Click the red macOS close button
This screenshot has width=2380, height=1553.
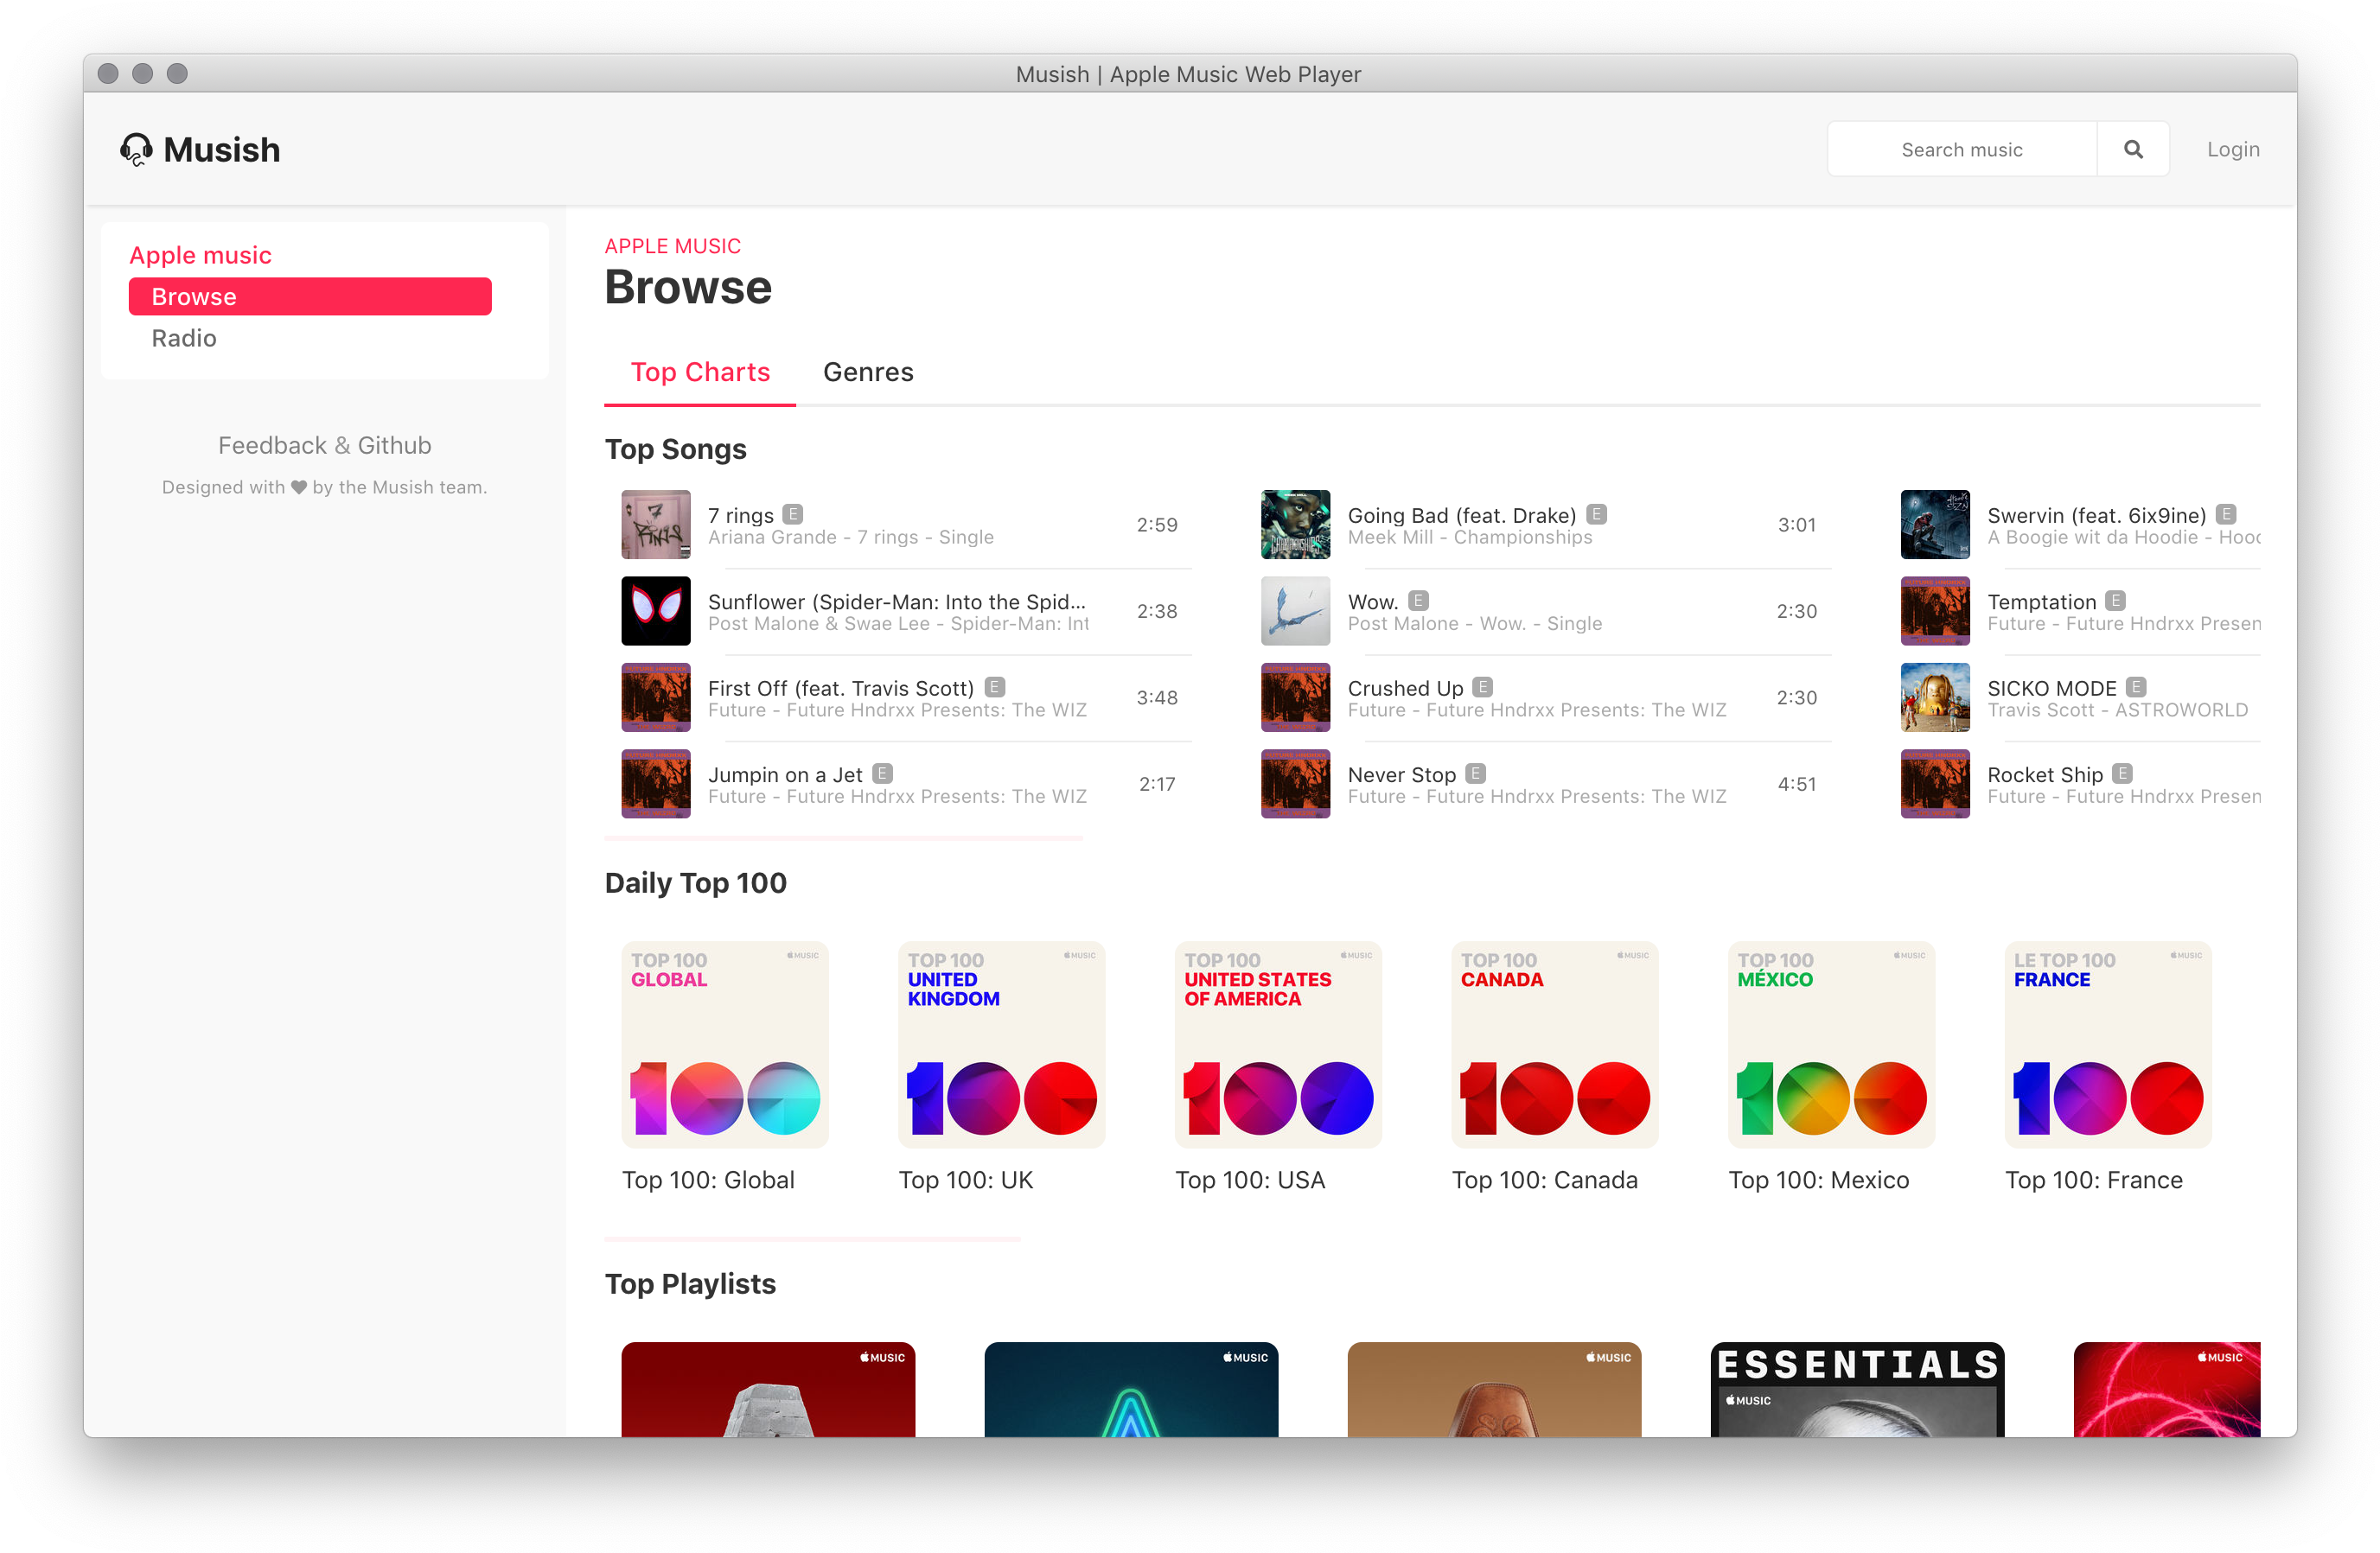[108, 74]
